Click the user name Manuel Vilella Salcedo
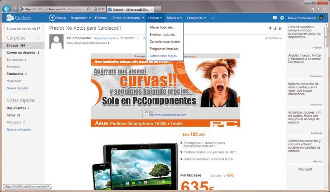 point(302,18)
